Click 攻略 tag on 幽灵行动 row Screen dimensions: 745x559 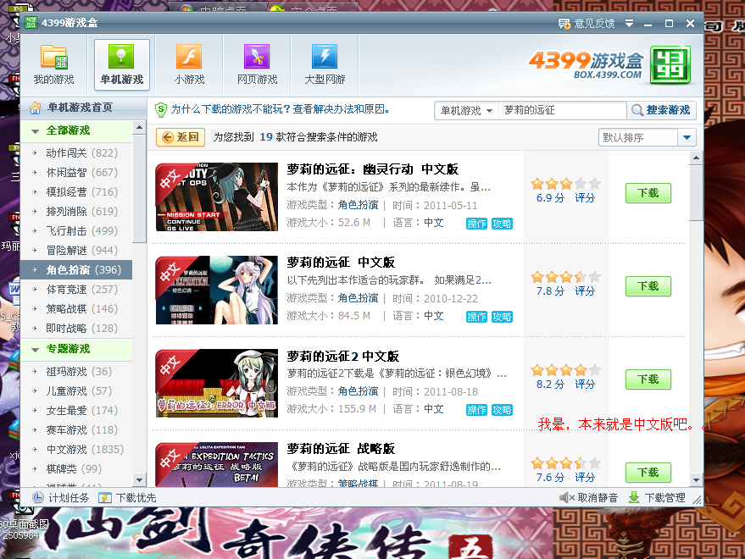point(502,224)
